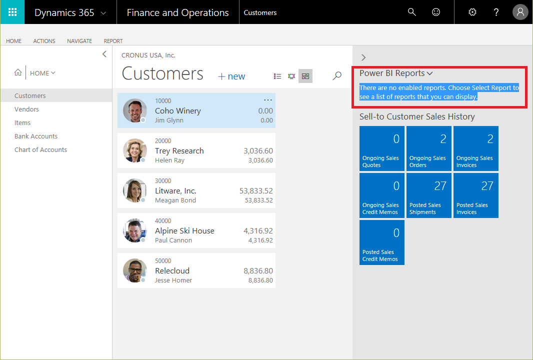Switch to list view layout
533x360 pixels.
click(x=277, y=76)
